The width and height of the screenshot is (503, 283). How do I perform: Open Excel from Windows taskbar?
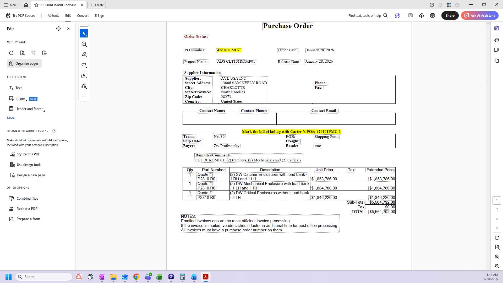159,277
